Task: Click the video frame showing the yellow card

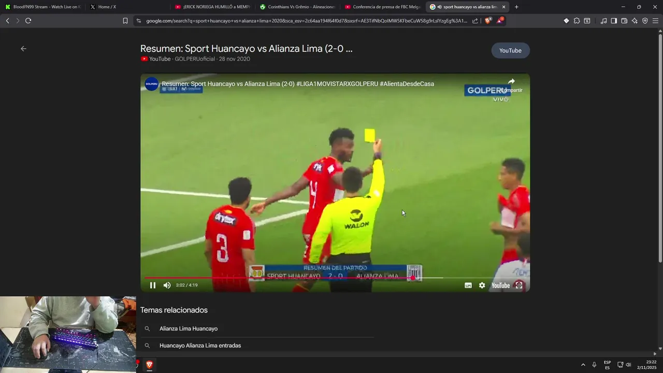Action: pos(335,181)
